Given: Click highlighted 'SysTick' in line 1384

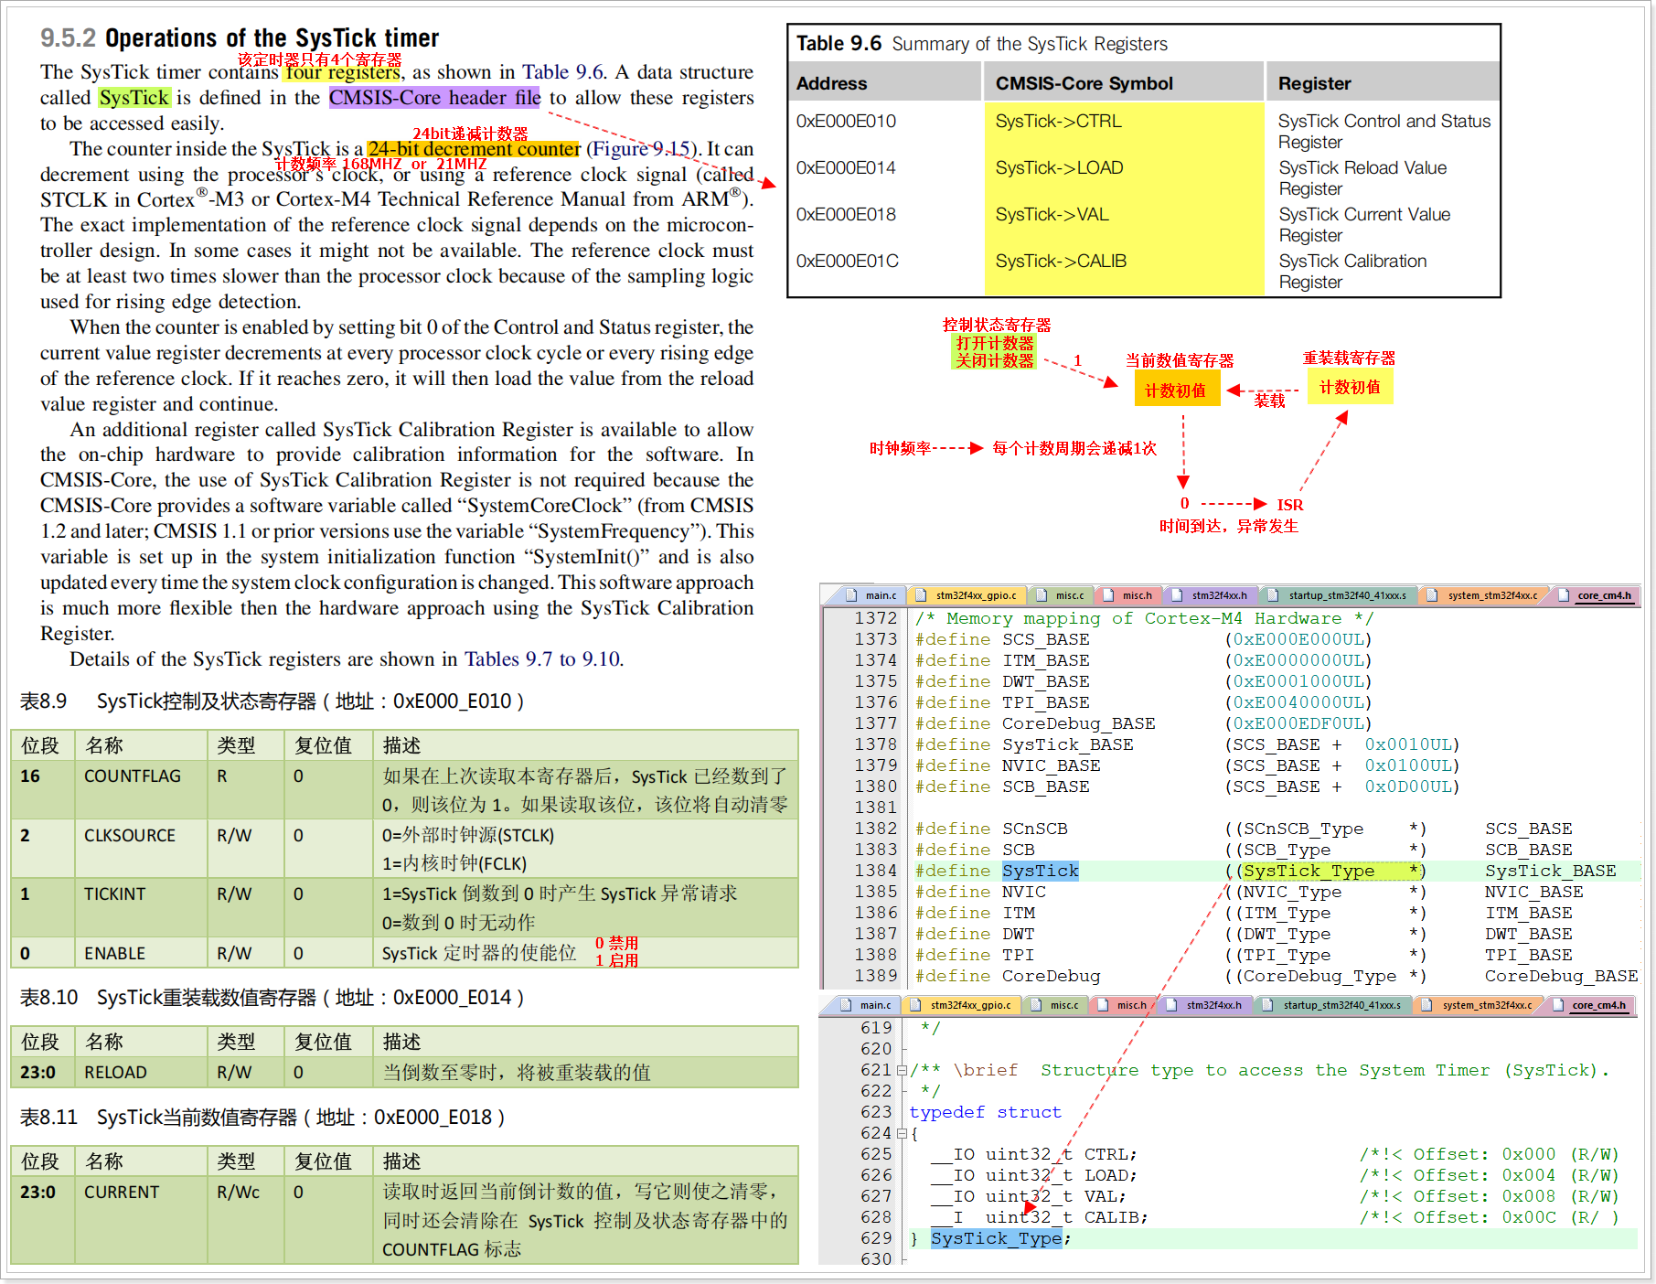Looking at the screenshot, I should tap(1041, 871).
